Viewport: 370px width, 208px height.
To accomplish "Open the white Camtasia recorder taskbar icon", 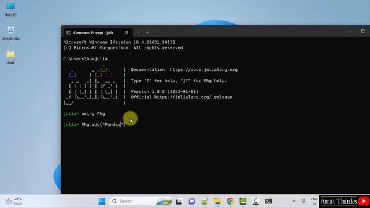I will tap(256, 201).
